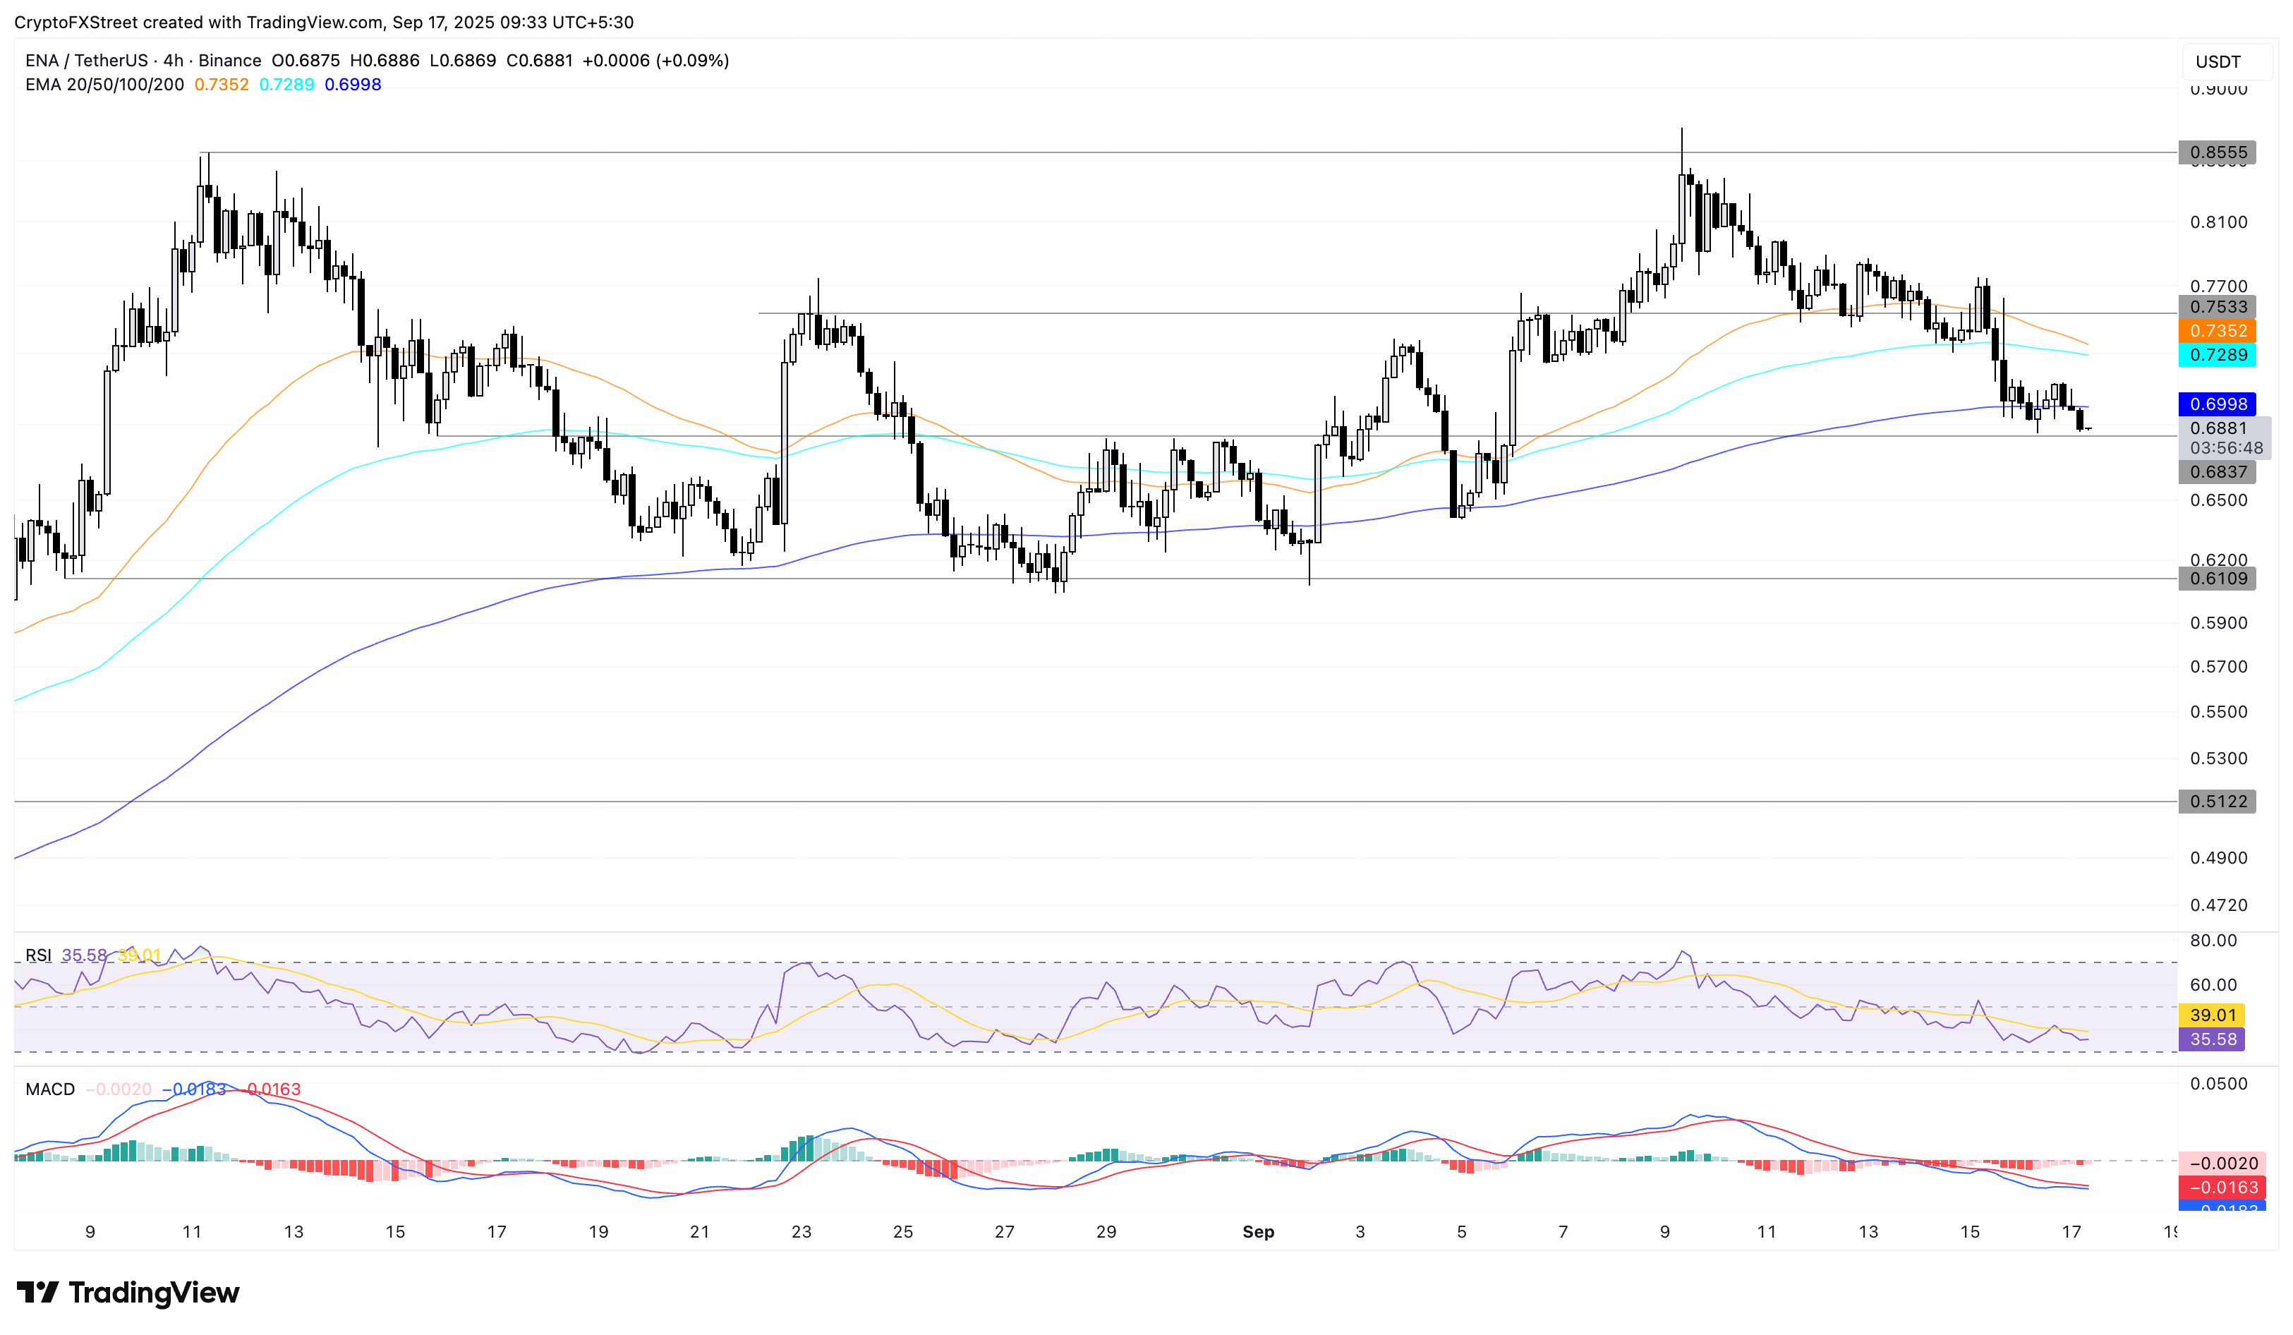Click the TradingView logo at bottom left
Viewport: 2293px width, 1335px height.
(x=128, y=1292)
